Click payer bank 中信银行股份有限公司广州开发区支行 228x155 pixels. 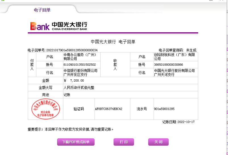tap(80, 73)
